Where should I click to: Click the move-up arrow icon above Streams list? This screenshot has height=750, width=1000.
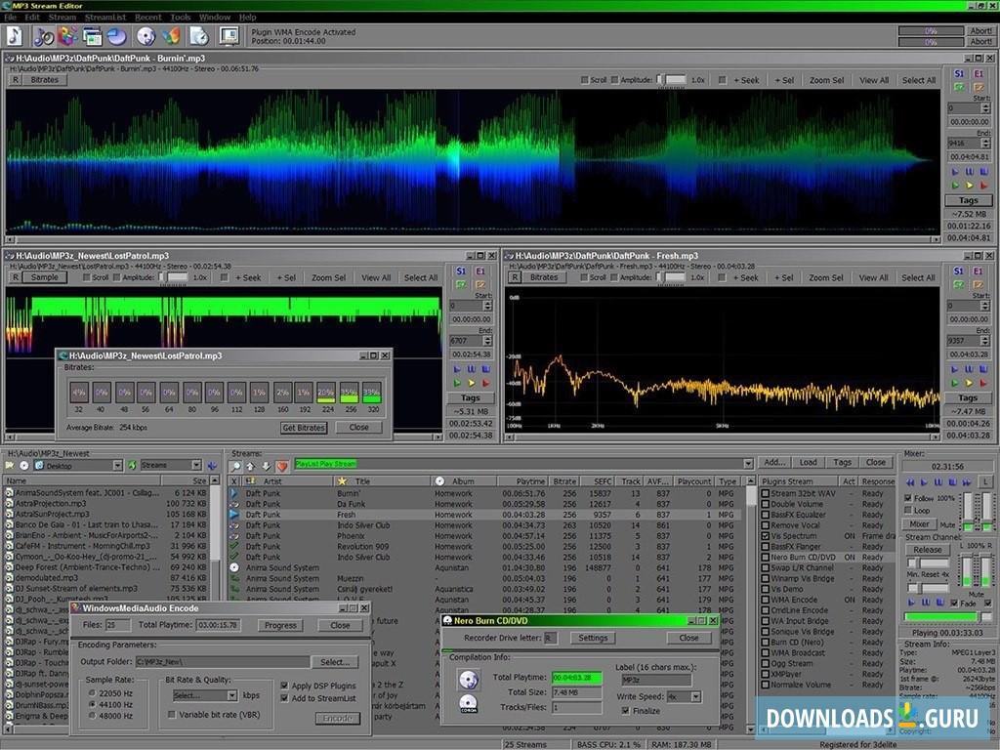(251, 466)
